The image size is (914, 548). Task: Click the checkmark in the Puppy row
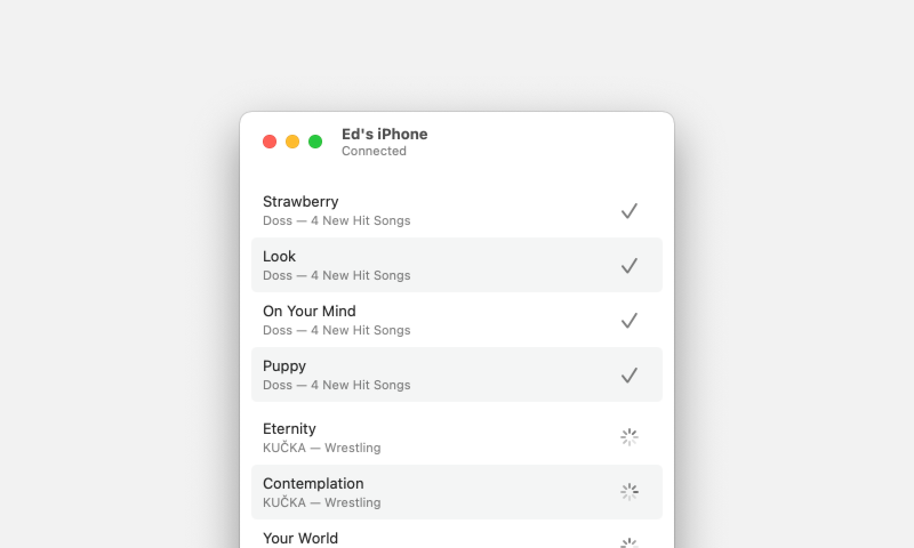(x=629, y=375)
